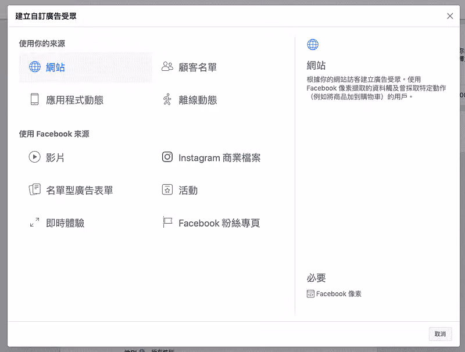Choose 離線動態 as the source
465x352 pixels.
tap(198, 100)
